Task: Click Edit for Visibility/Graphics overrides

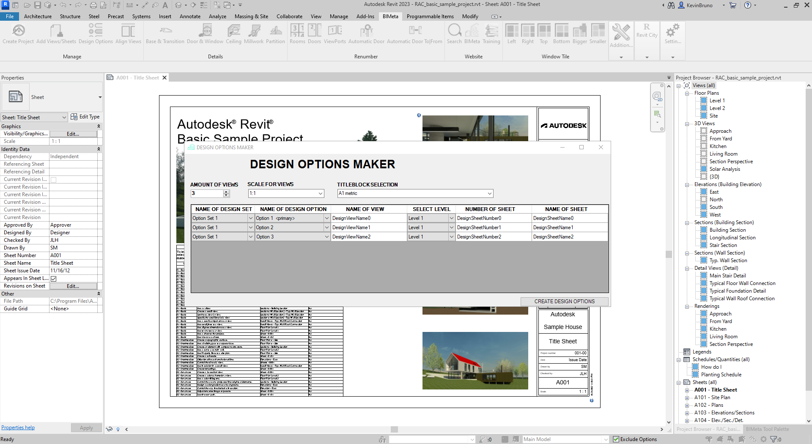Action: [x=73, y=134]
